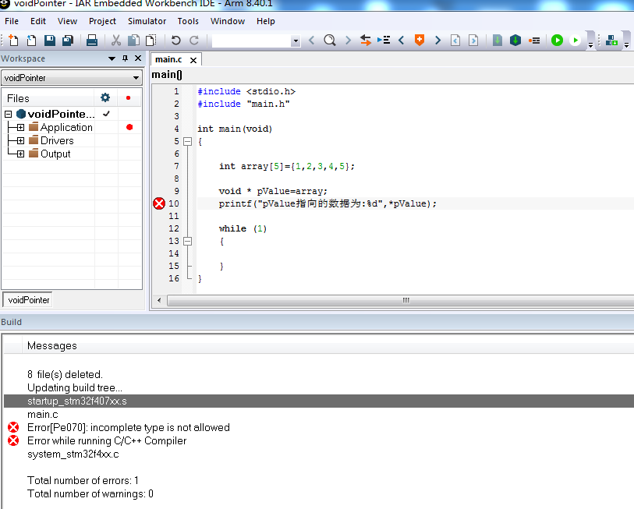Select 'Error while running C/C++ Compiler' message
The height and width of the screenshot is (509, 634).
click(x=107, y=440)
